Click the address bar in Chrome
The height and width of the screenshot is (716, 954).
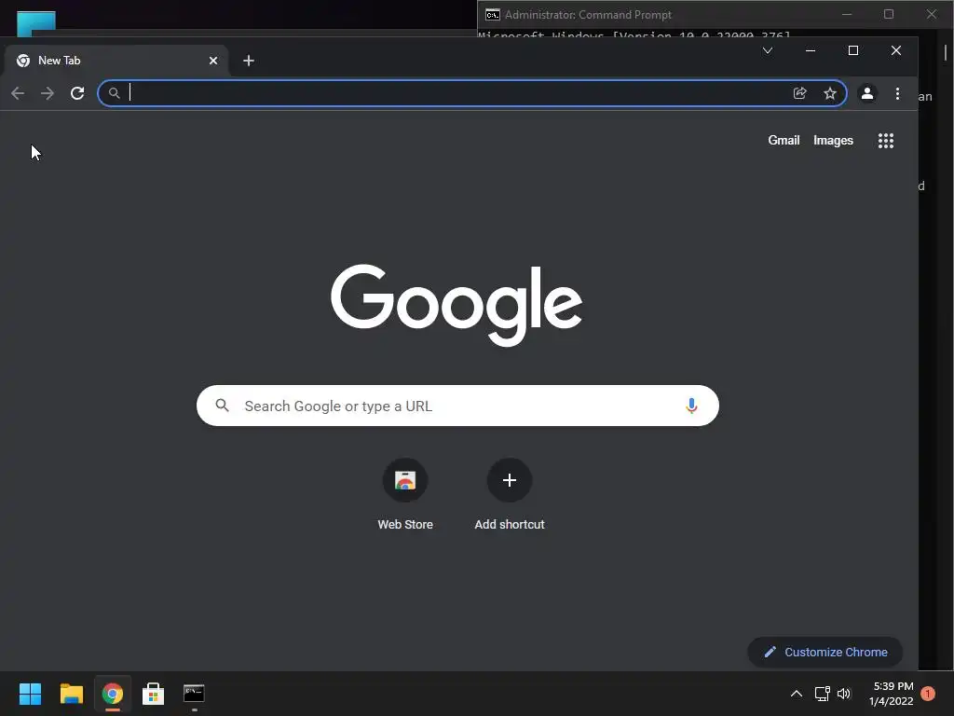471,93
